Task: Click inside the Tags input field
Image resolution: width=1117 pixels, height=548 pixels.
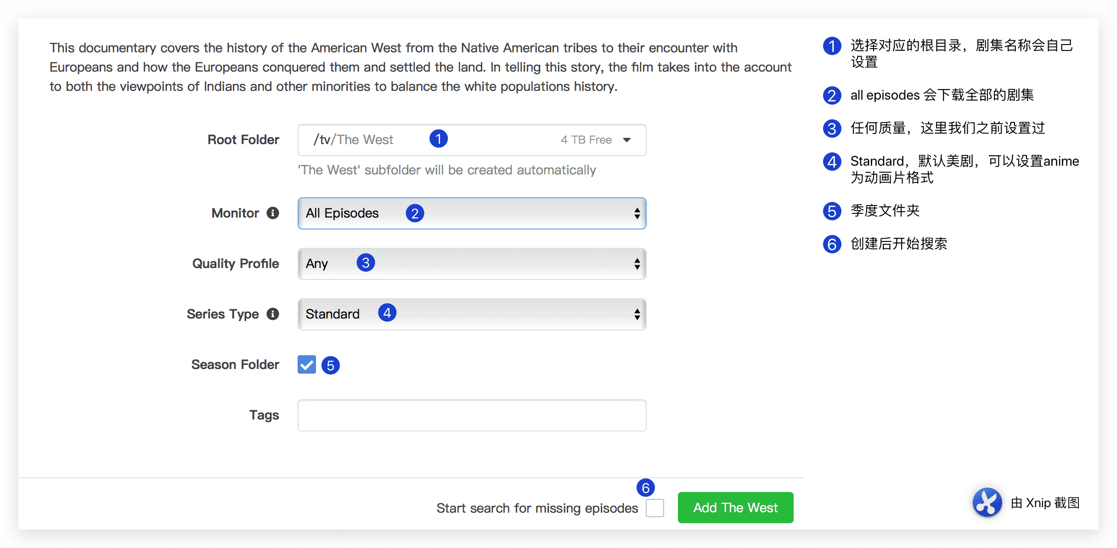Action: click(x=472, y=415)
